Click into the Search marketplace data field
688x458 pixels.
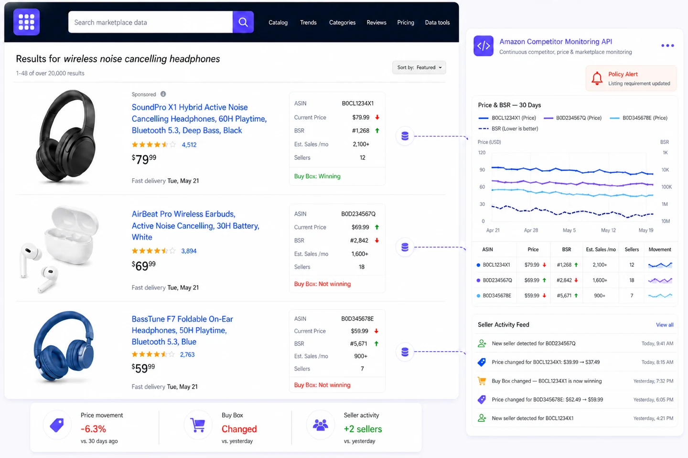150,22
